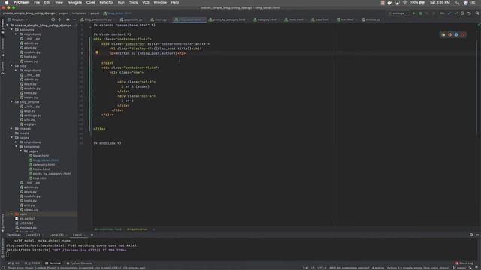Screen dimensions: 481x270
Task: Open preview in Opera browser icon
Action: pyautogui.click(x=463, y=35)
